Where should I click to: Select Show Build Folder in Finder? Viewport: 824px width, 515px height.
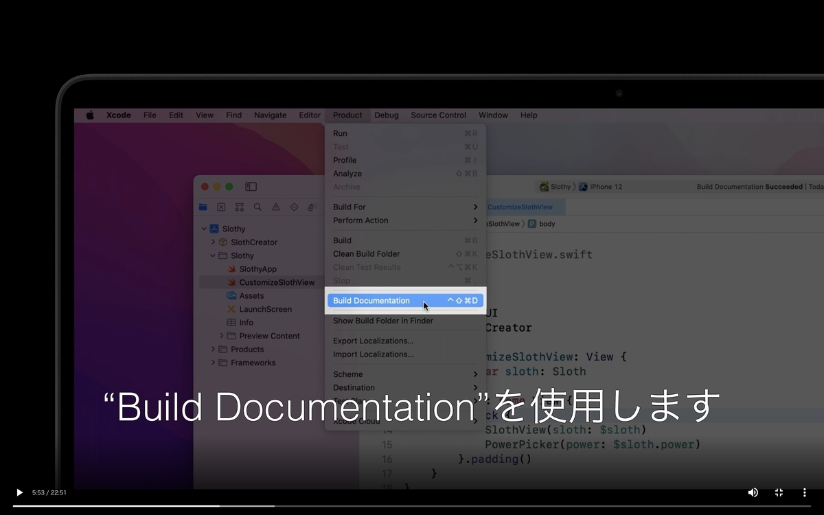[x=405, y=321]
